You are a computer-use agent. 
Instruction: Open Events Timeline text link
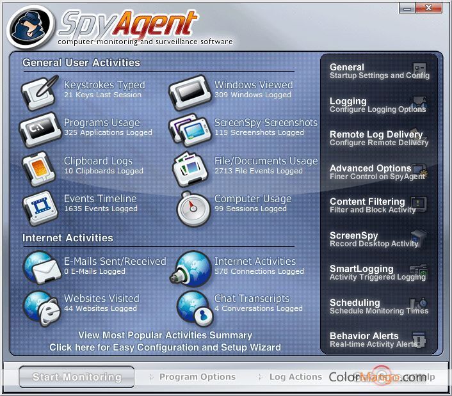point(101,203)
